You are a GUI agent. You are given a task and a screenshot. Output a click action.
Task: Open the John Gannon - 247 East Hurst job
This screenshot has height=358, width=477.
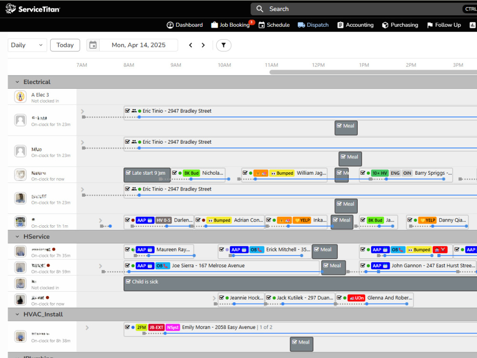[418, 268]
